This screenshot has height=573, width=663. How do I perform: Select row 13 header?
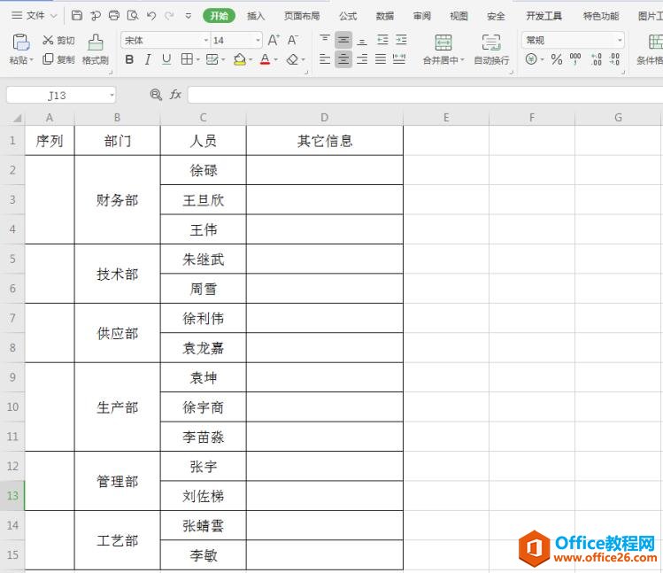12,495
